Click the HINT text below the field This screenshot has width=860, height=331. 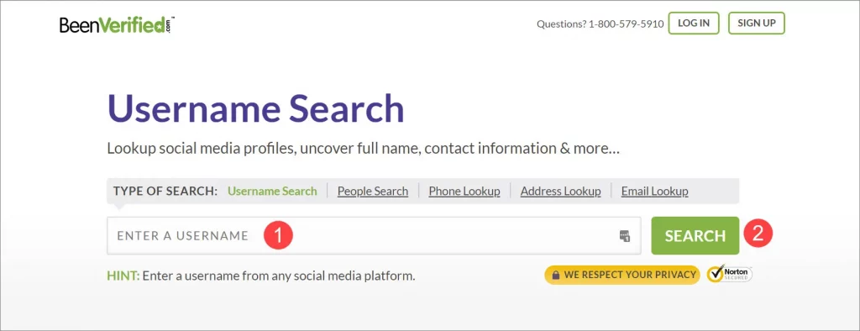pos(261,276)
